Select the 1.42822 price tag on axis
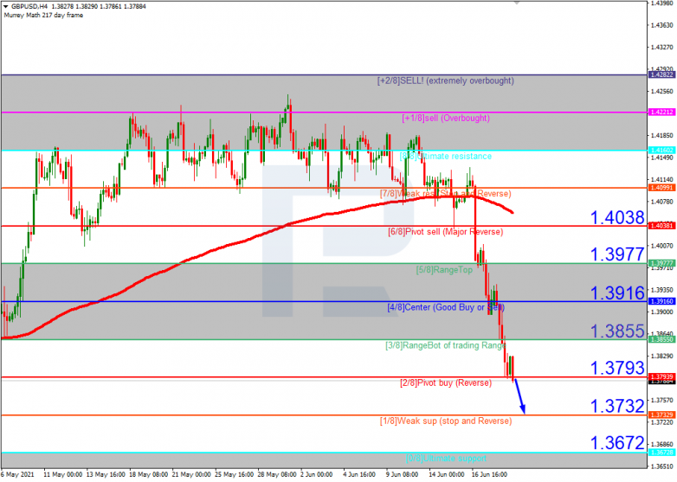The height and width of the screenshot is (482, 677). (x=661, y=75)
